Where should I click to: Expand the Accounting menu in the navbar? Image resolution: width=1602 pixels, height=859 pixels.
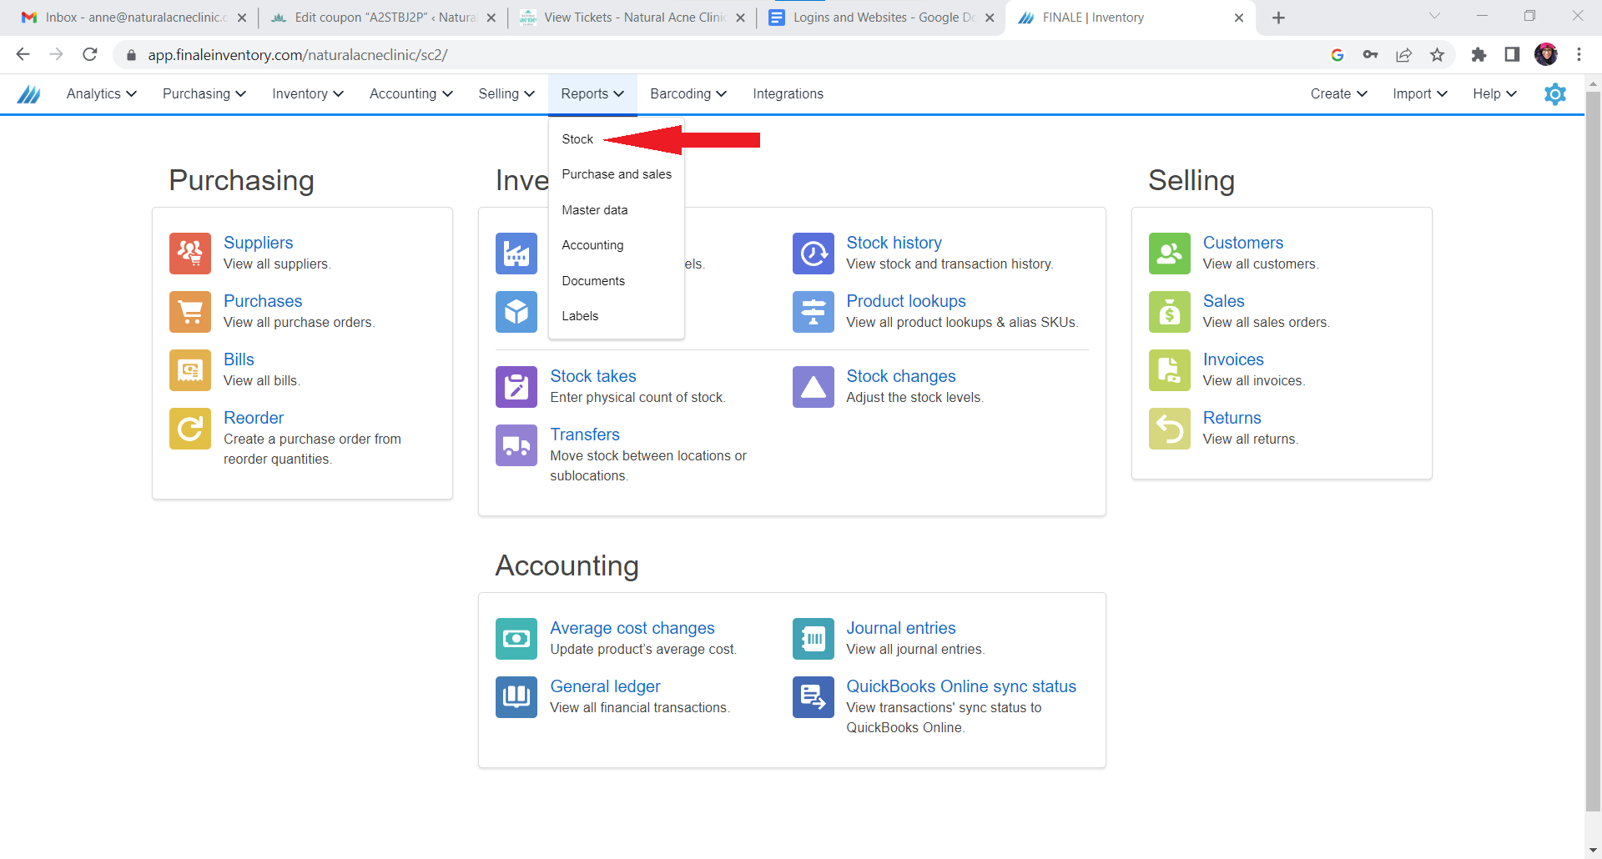click(411, 94)
